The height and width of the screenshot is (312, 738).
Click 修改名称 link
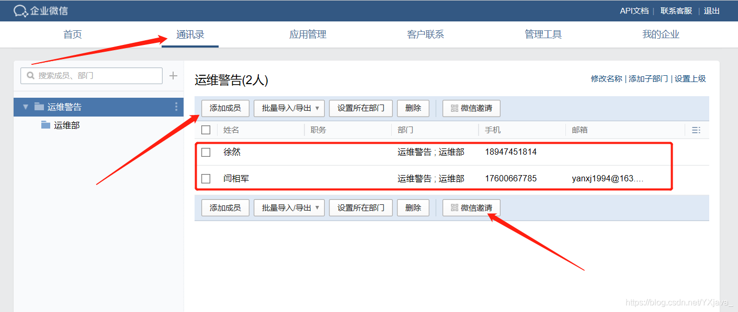607,78
